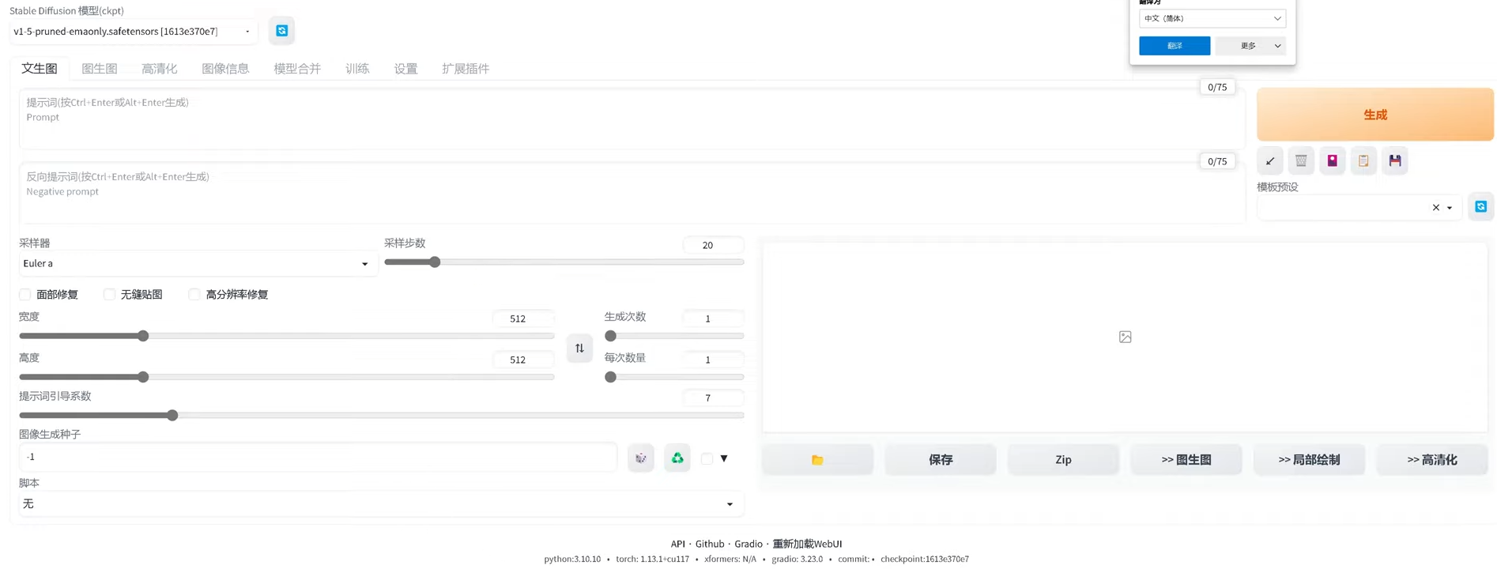This screenshot has width=1497, height=569.
Task: Open the API link in footer
Action: click(x=677, y=544)
